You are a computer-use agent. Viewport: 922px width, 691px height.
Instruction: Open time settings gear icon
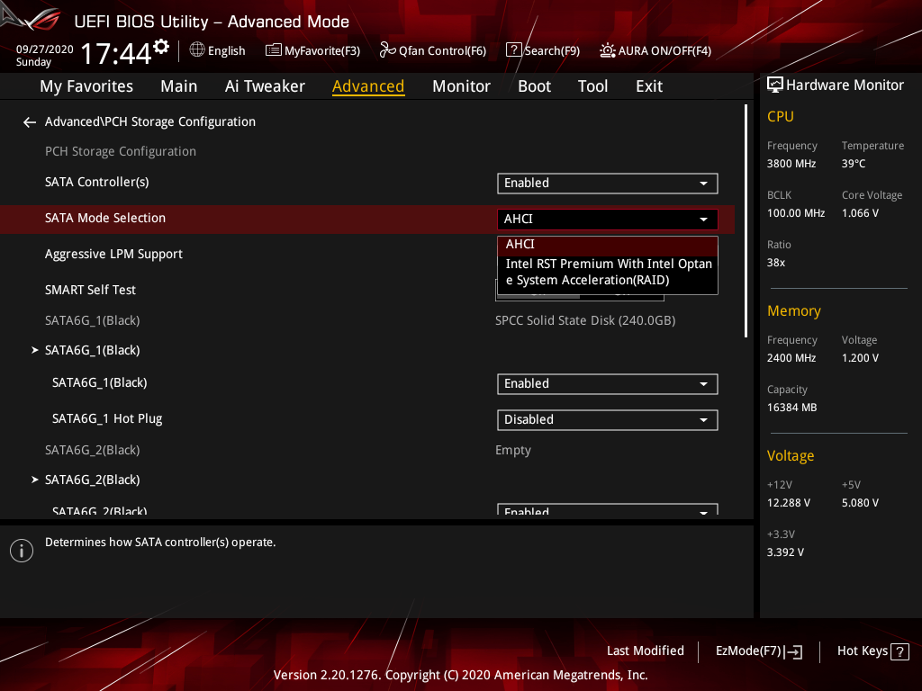[161, 47]
